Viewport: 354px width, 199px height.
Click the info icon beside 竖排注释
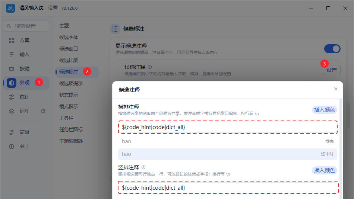143,167
